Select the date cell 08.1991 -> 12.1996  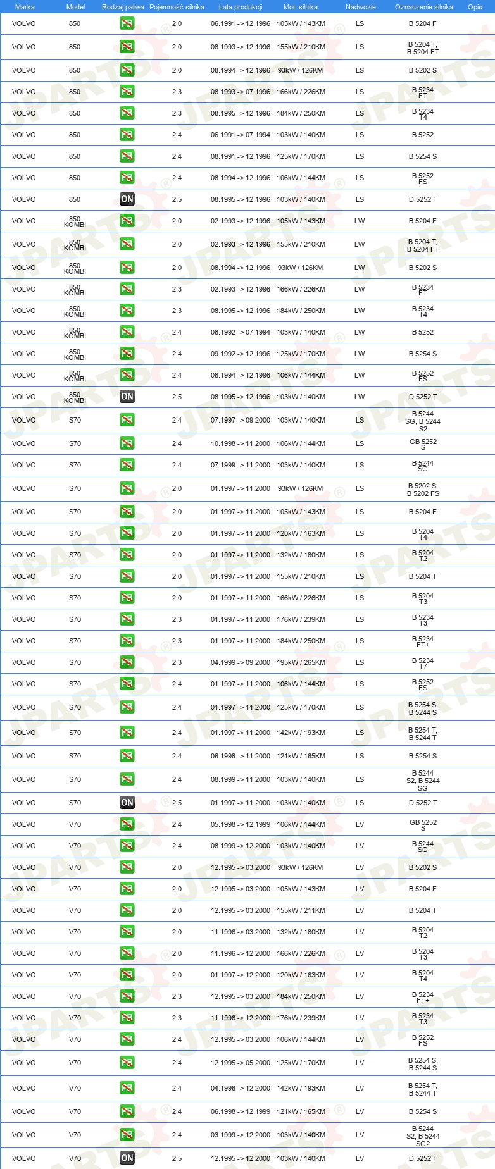coord(241,156)
